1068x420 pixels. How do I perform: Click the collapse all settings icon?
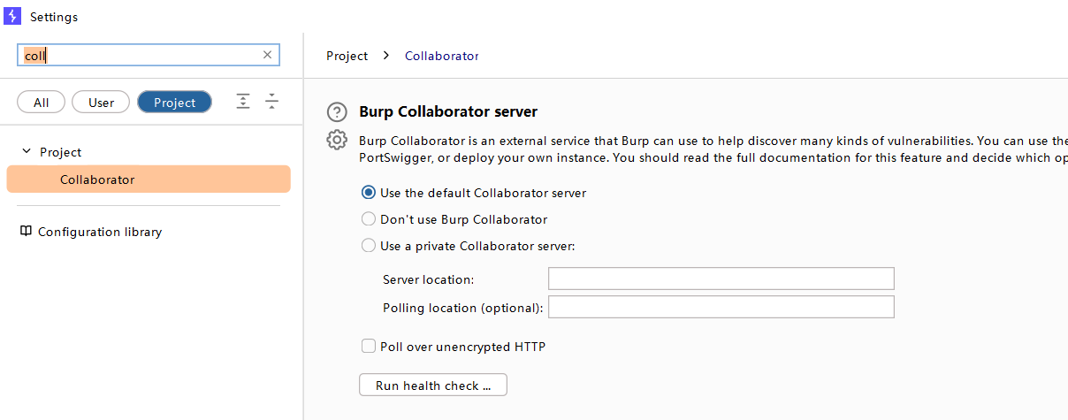tap(271, 102)
